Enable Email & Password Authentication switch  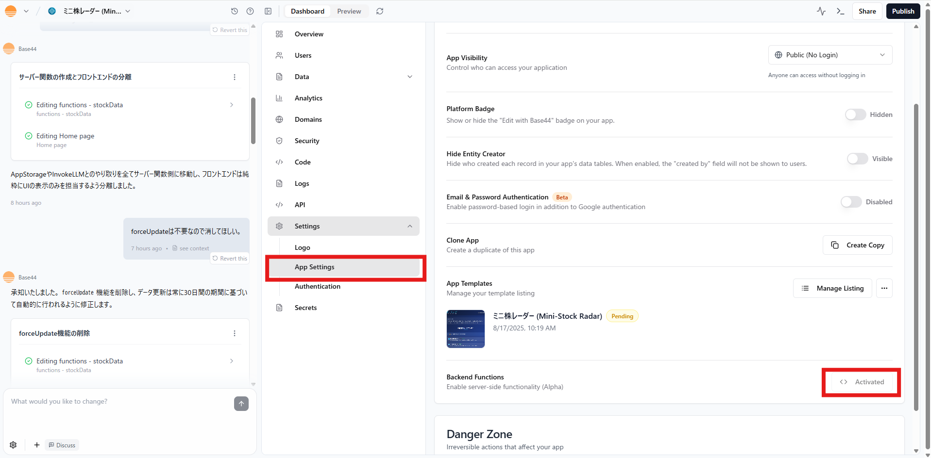point(851,202)
